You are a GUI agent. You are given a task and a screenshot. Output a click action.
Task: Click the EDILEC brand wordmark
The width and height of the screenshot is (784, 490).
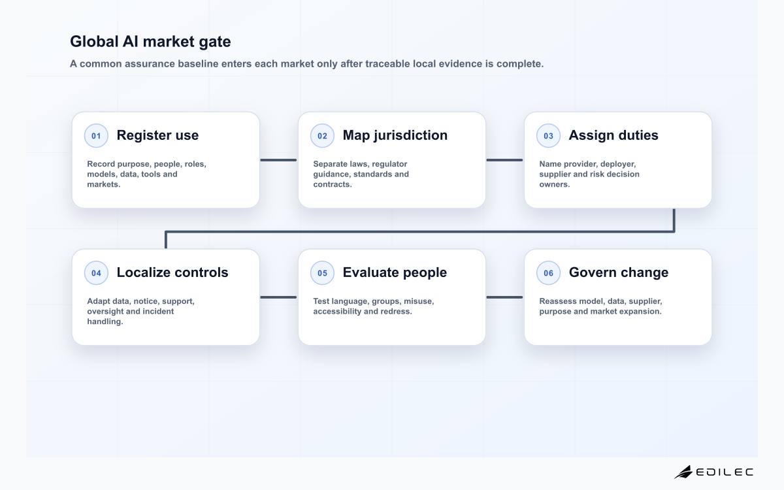725,472
